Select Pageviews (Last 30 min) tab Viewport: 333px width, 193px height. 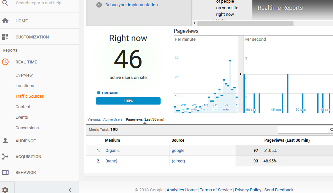(x=145, y=119)
